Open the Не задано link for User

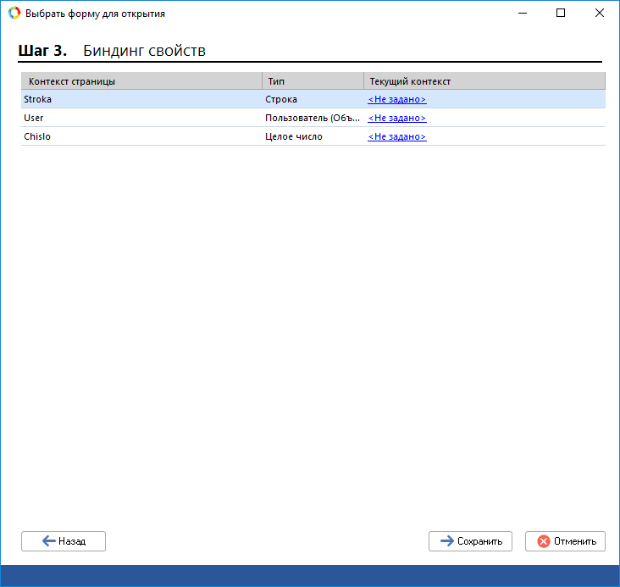396,118
